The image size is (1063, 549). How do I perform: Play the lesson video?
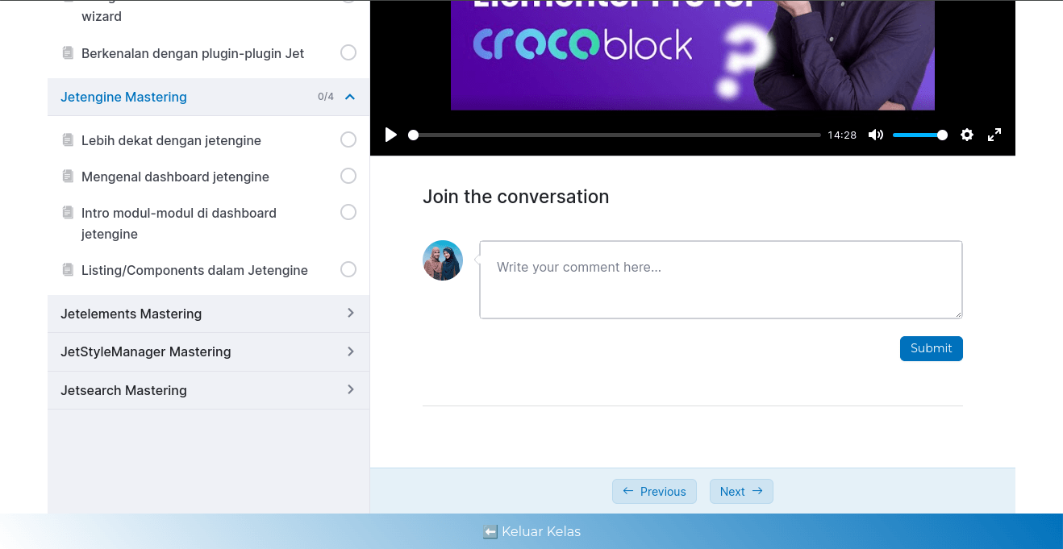click(391, 135)
